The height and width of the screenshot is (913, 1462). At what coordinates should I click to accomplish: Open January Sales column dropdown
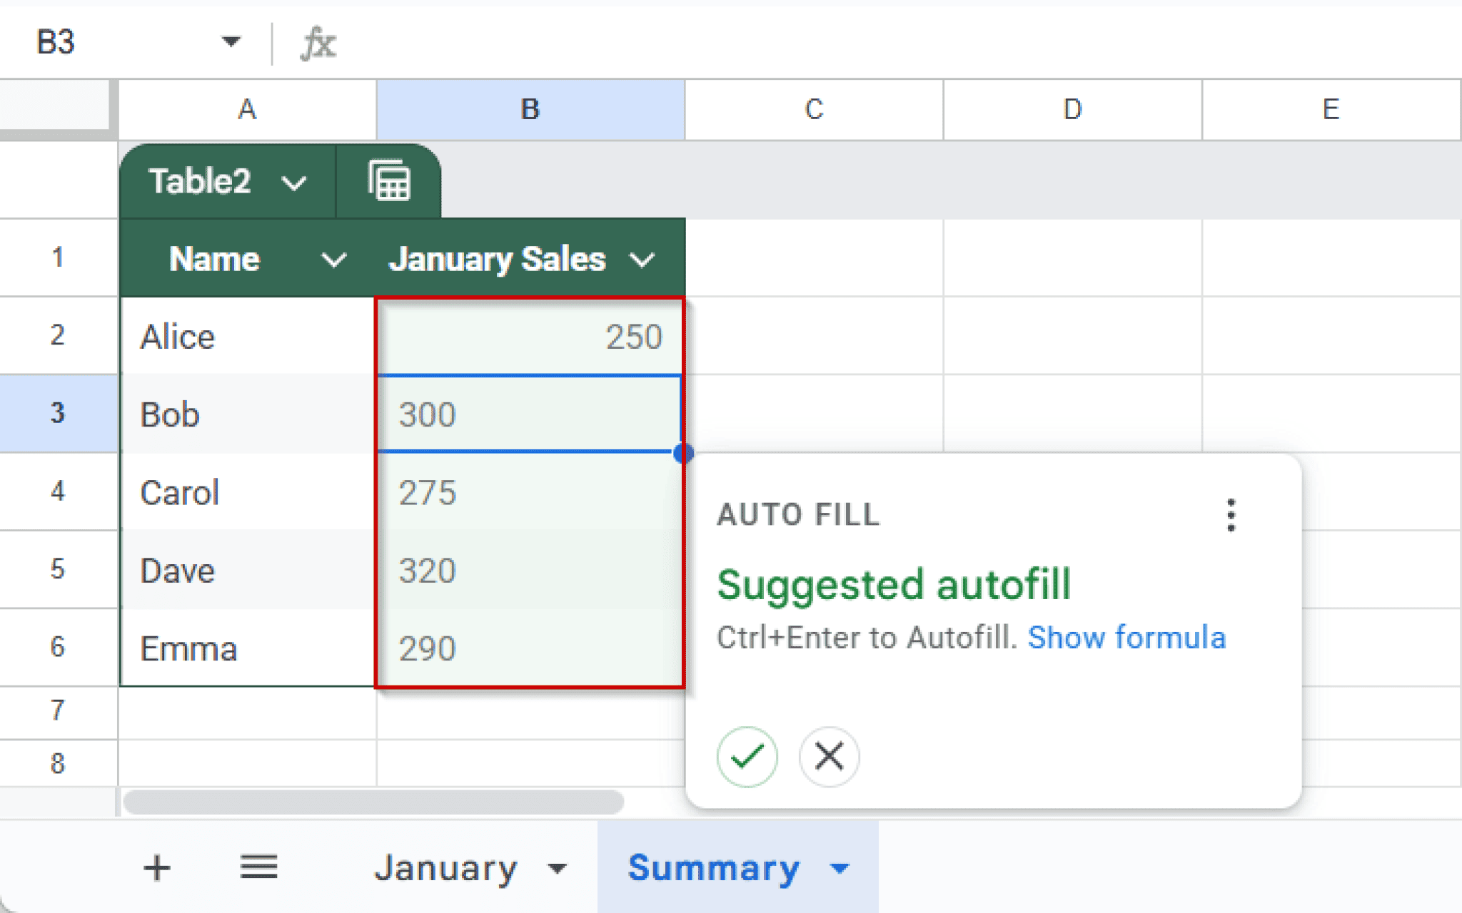click(x=642, y=260)
